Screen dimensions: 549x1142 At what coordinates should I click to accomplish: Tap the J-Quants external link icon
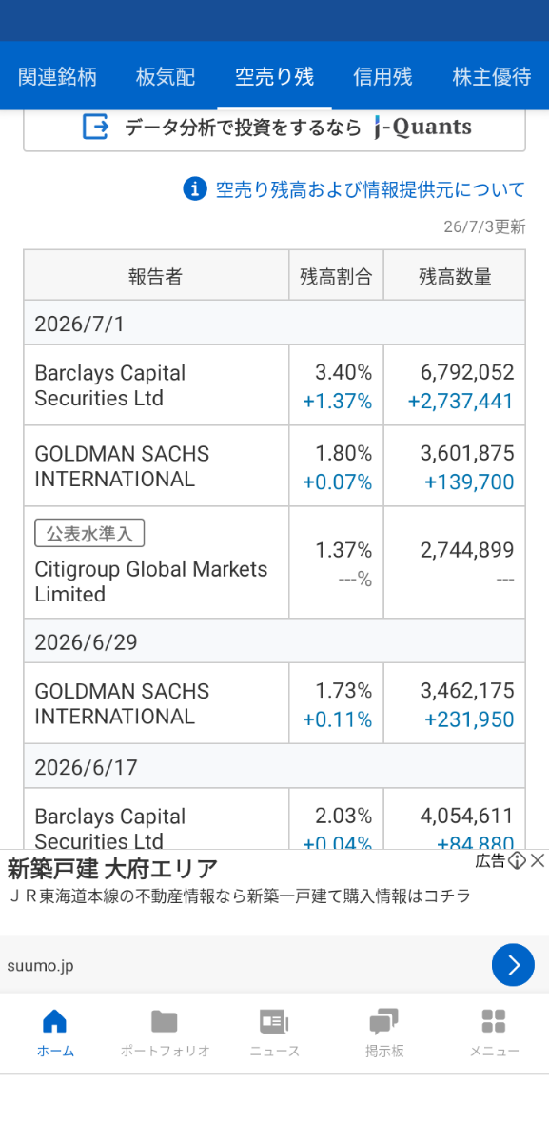coord(96,127)
